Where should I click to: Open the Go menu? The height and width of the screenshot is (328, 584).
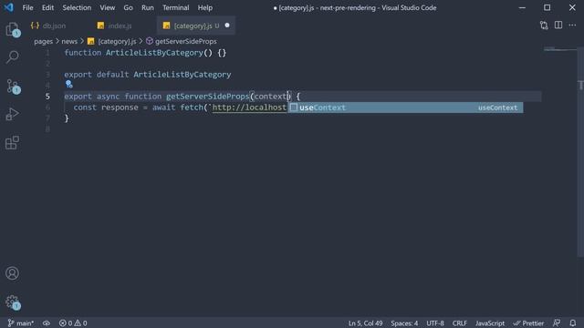click(128, 7)
